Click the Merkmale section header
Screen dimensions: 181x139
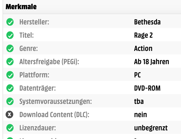pyautogui.click(x=21, y=7)
